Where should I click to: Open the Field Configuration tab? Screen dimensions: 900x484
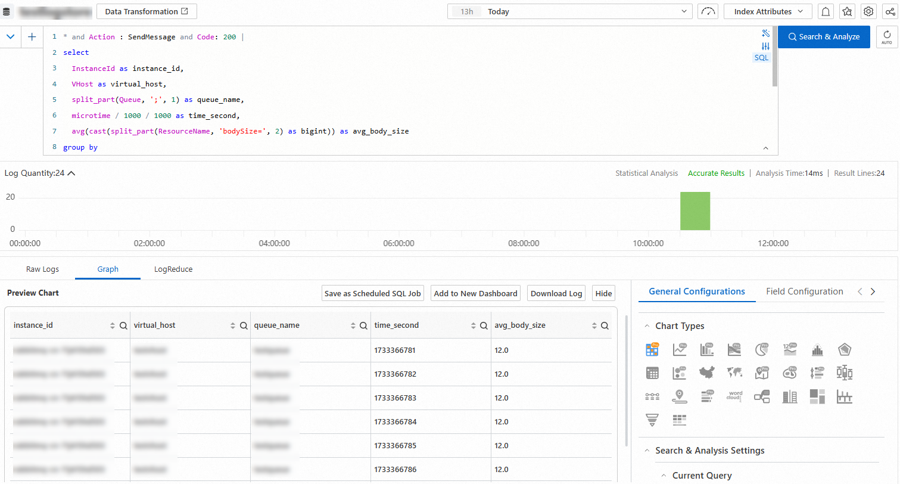tap(805, 291)
